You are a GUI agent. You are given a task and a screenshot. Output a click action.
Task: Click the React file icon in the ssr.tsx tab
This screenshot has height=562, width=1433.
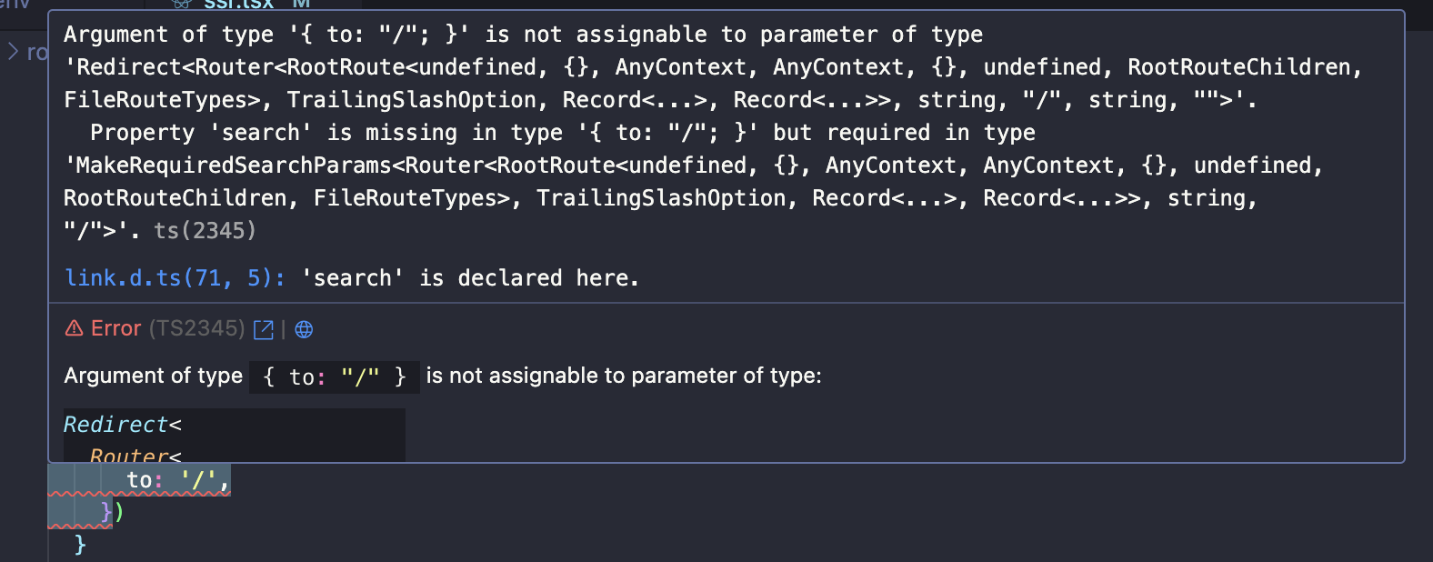pos(183,4)
